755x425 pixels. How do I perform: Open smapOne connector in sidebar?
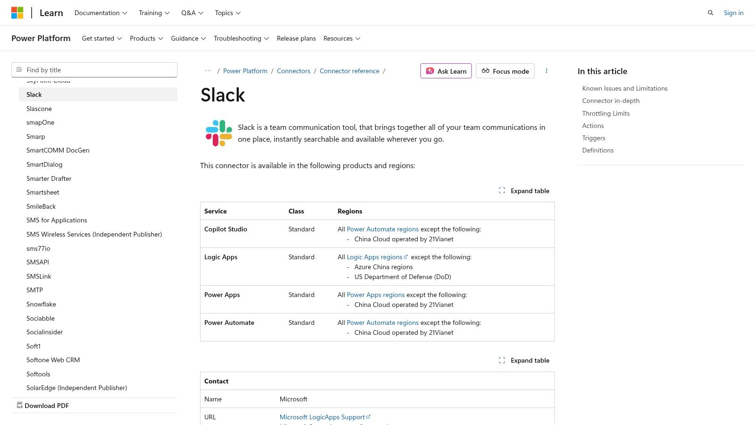click(41, 122)
